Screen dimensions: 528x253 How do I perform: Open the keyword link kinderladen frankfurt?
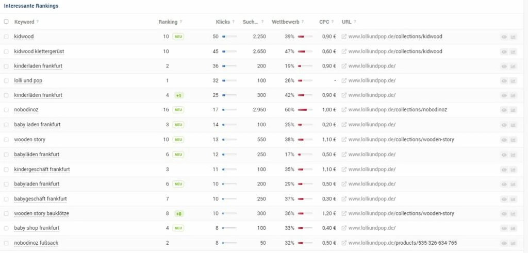coord(38,66)
